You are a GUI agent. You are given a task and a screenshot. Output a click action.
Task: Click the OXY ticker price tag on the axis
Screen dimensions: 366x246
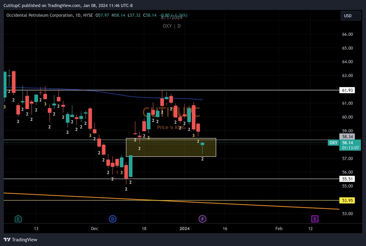tap(333, 142)
